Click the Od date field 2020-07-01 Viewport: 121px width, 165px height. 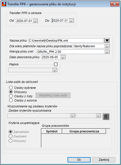point(24,21)
